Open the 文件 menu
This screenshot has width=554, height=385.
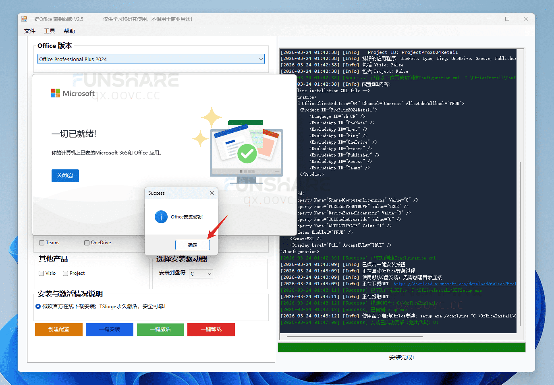pyautogui.click(x=30, y=31)
